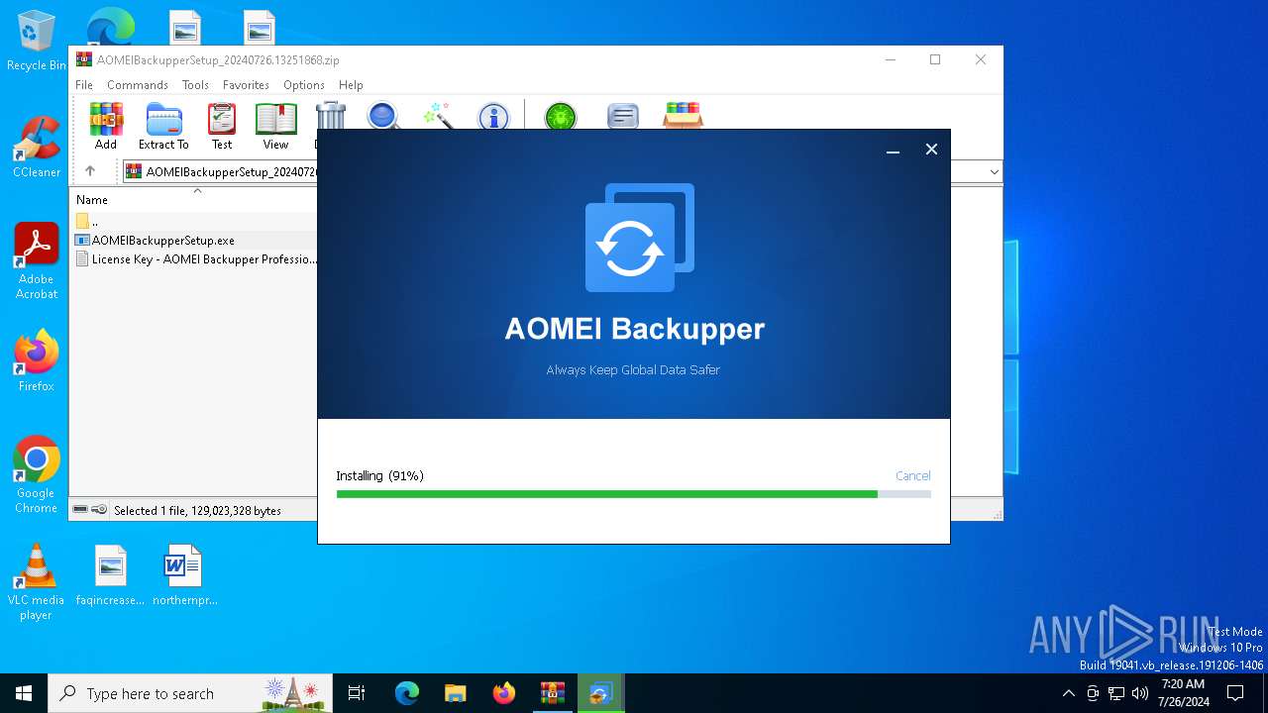
Task: Open the WinRAR Options menu
Action: 304,85
